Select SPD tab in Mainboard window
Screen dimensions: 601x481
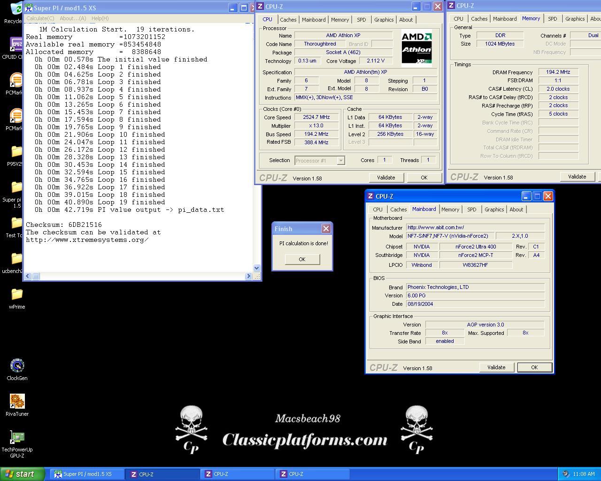click(x=472, y=209)
